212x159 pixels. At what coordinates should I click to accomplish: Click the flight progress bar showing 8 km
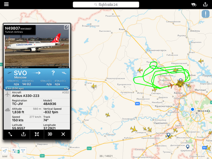coord(37,89)
